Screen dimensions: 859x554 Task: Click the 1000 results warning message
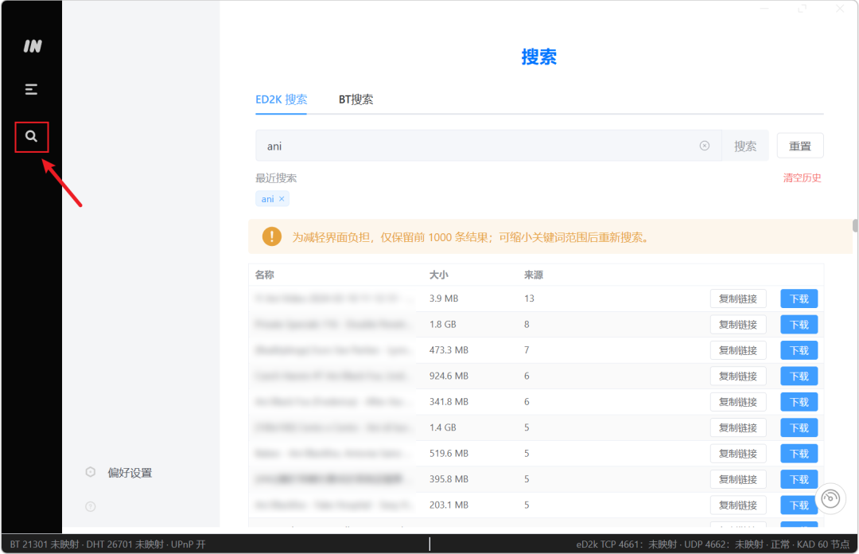pyautogui.click(x=471, y=237)
